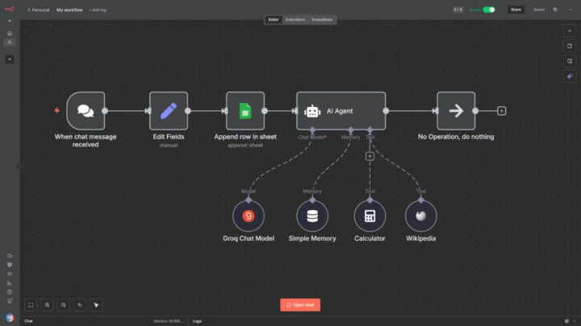
Task: Switch to the Evaluations tab
Action: coord(322,19)
